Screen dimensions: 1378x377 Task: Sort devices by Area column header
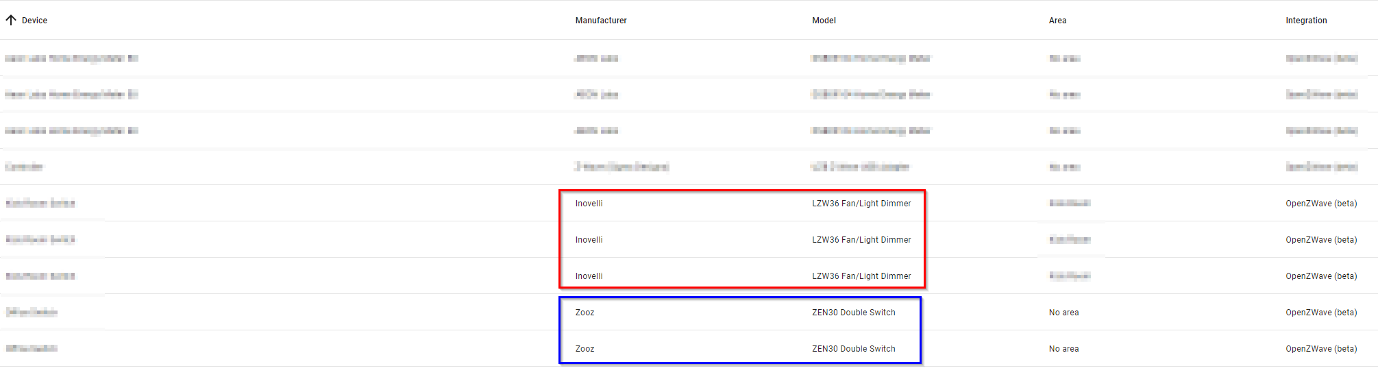pyautogui.click(x=1057, y=21)
